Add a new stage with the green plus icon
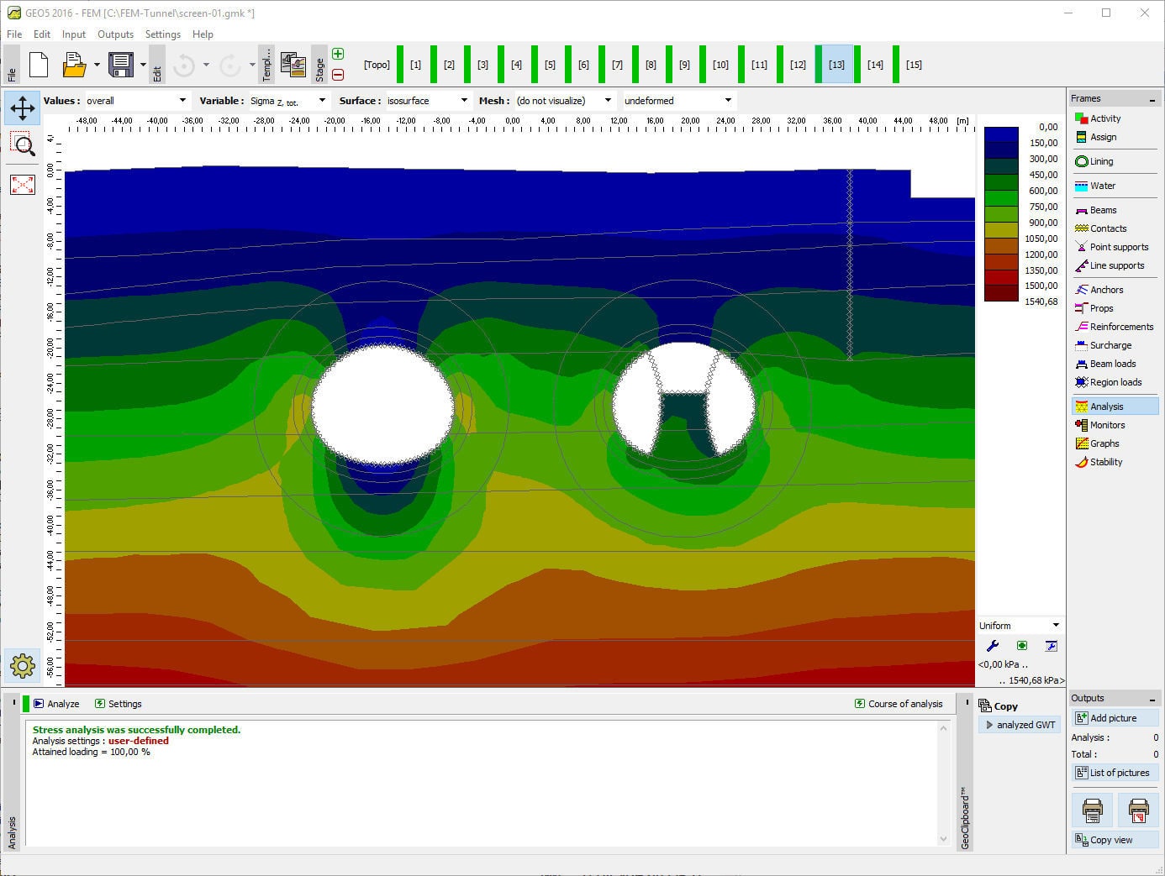 [337, 53]
